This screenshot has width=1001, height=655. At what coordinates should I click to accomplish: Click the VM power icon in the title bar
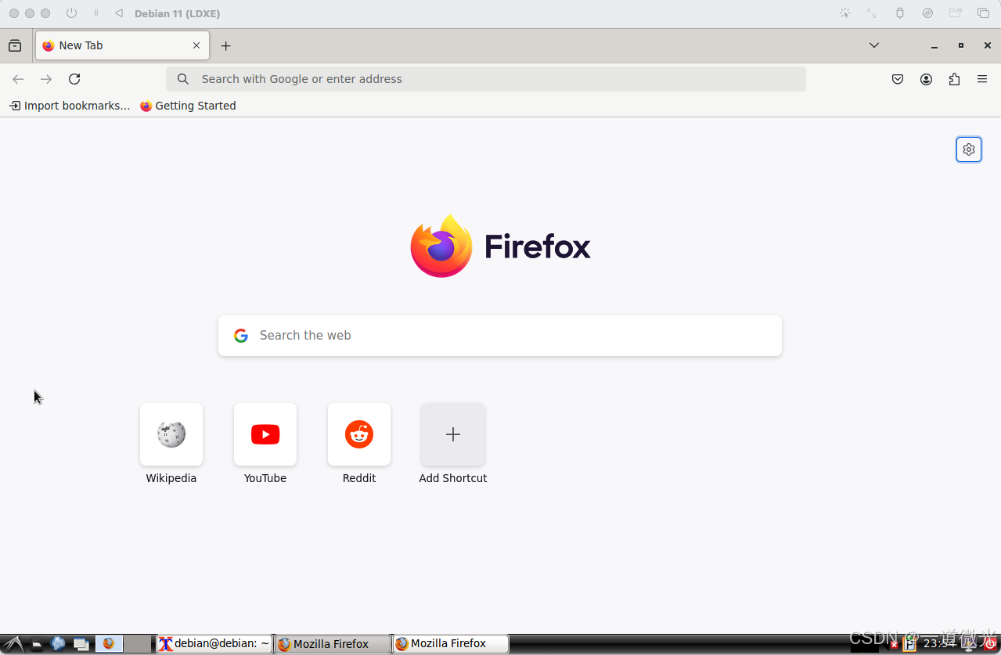(71, 13)
